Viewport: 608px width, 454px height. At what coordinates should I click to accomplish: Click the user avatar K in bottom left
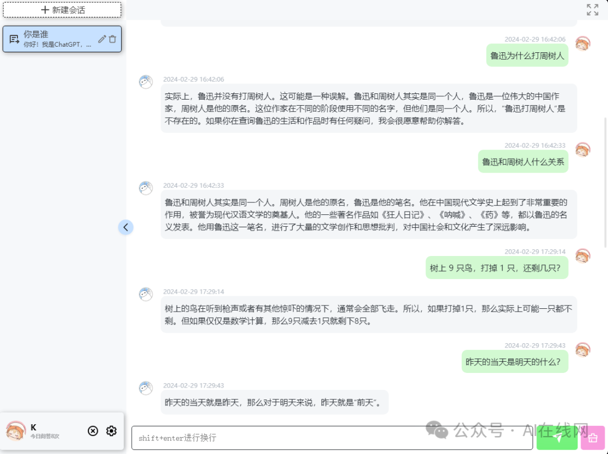pos(16,431)
